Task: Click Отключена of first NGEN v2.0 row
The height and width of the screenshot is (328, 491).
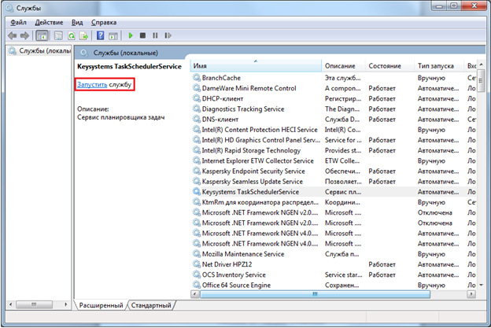Action: [434, 212]
